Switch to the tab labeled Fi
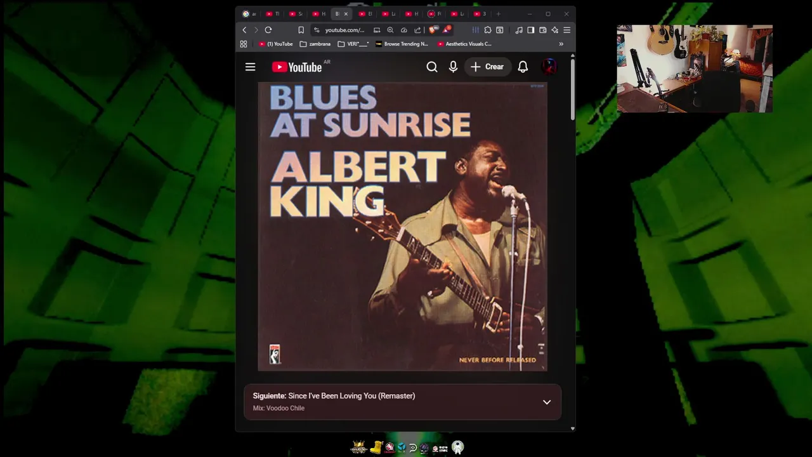This screenshot has height=457, width=812. click(435, 14)
